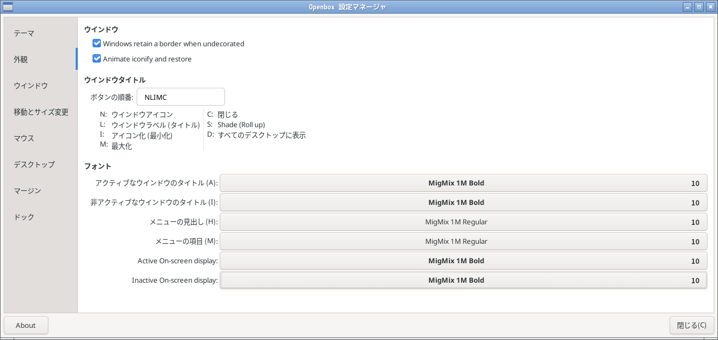This screenshot has width=718, height=340.
Task: Switch to the デスクトップ tab
Action: pos(40,164)
